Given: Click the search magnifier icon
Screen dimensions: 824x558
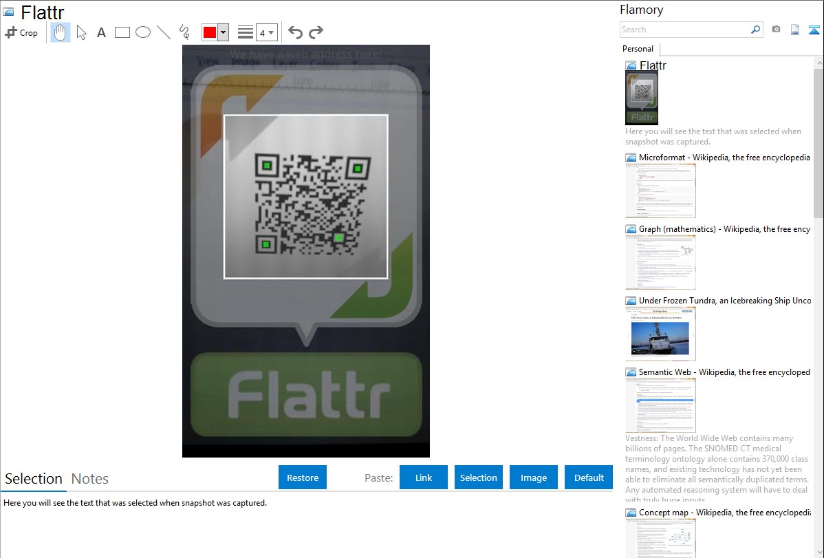Looking at the screenshot, I should tap(755, 30).
